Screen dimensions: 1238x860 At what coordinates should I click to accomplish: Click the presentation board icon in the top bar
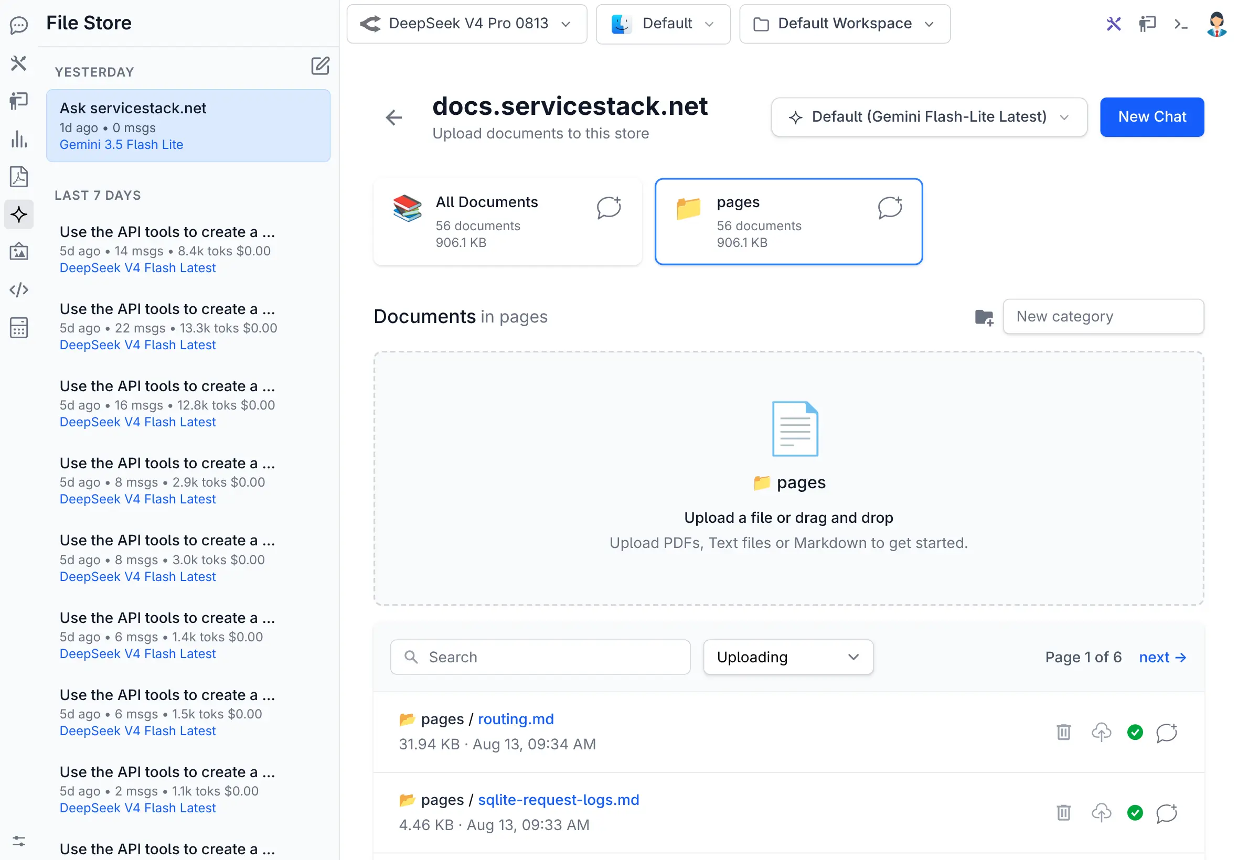tap(1147, 24)
